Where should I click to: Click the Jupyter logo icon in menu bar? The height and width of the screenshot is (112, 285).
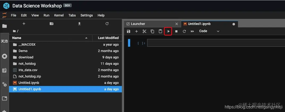tap(4, 15)
